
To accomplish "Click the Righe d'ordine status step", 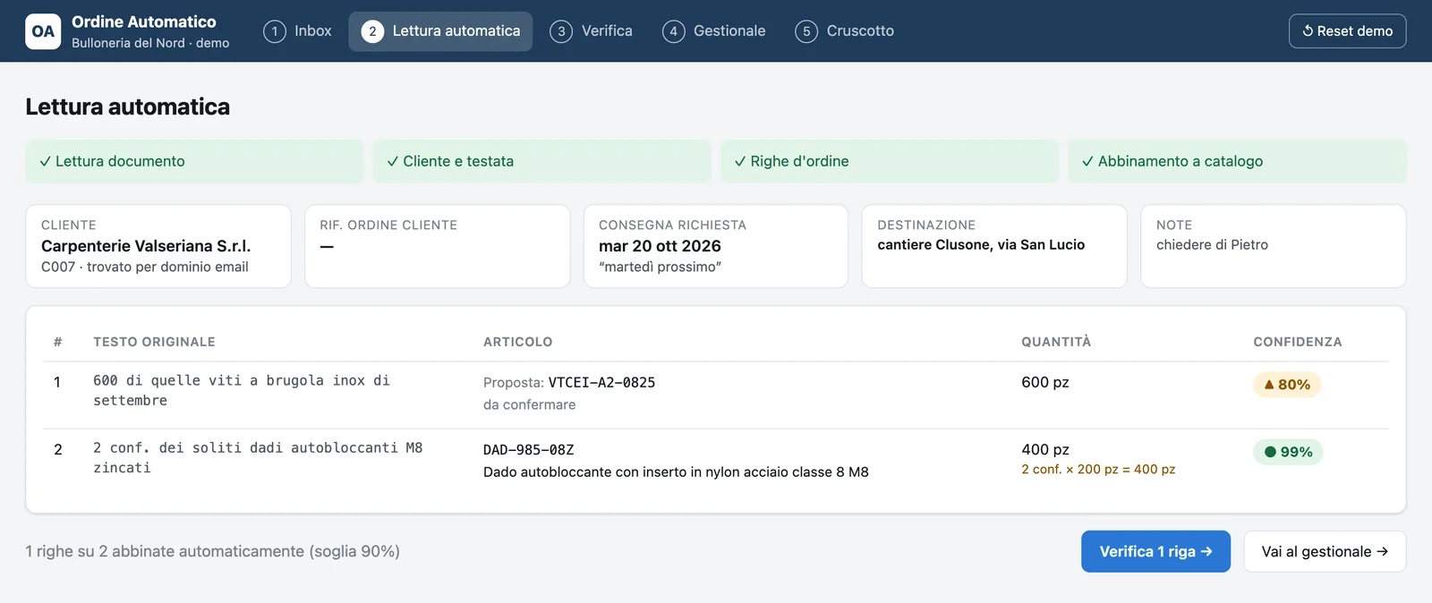I will (x=890, y=161).
